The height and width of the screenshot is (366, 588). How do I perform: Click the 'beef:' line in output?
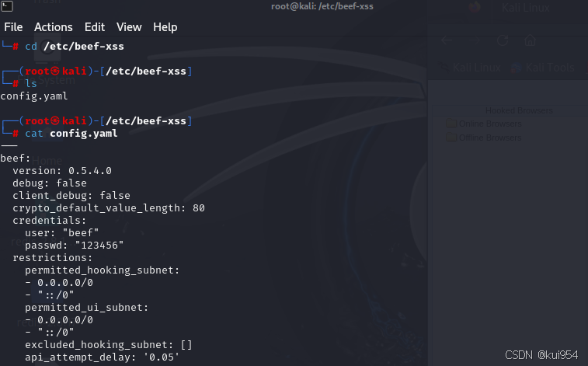16,158
